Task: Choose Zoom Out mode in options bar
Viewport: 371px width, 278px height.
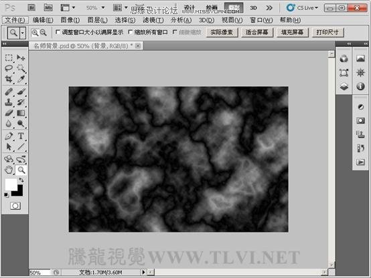Action: point(43,33)
